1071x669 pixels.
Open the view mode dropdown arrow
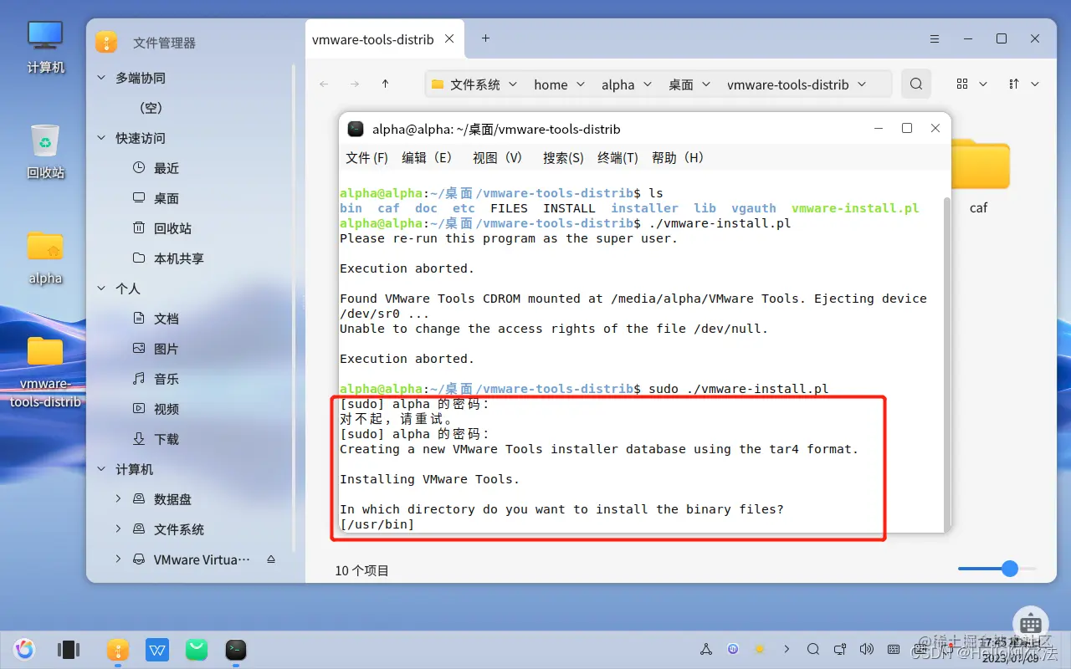[983, 84]
